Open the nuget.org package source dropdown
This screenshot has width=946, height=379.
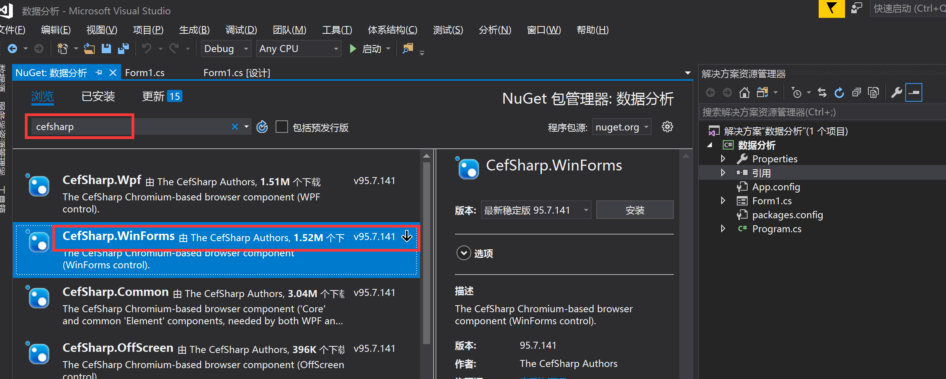click(621, 127)
